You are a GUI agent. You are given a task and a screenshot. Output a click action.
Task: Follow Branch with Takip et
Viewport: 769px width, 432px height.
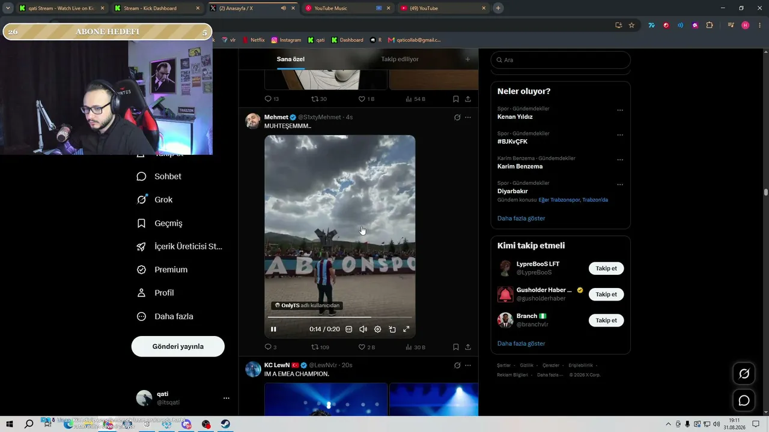606,320
